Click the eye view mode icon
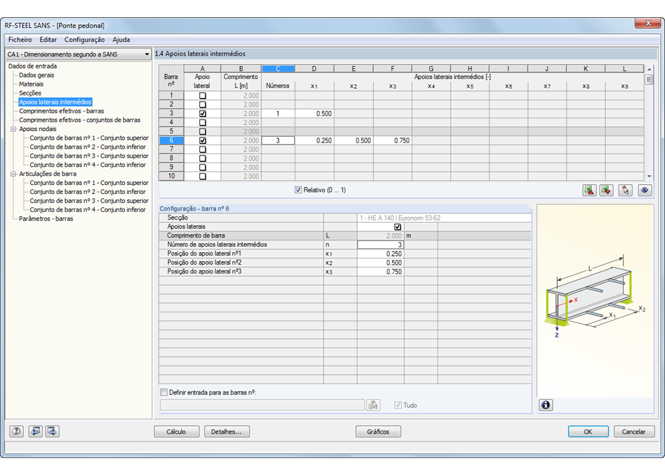665x476 pixels. tap(645, 191)
